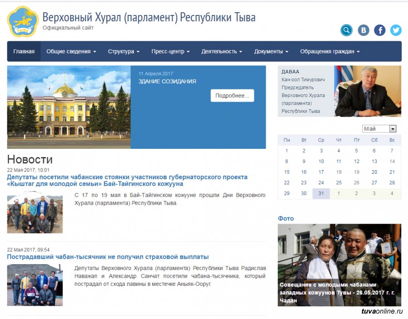Open the Деятельность menu
This screenshot has width=408, height=319.
click(222, 51)
